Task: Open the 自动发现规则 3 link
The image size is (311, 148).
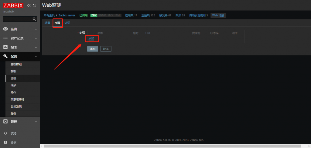Action: click(199, 15)
